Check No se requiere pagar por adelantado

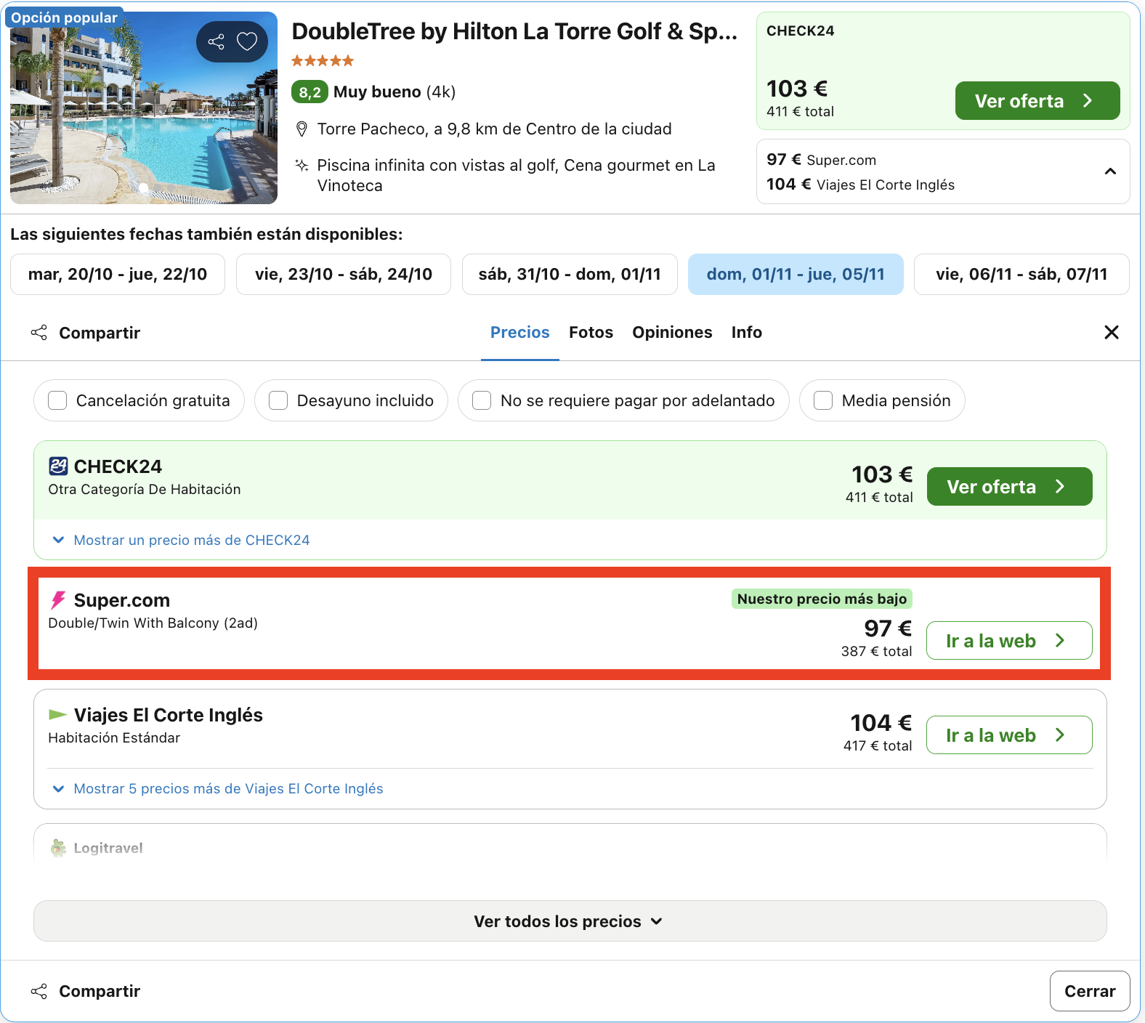click(x=482, y=400)
